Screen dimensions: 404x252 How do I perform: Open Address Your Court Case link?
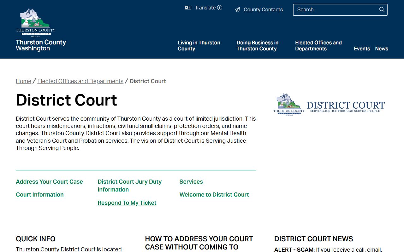(49, 182)
